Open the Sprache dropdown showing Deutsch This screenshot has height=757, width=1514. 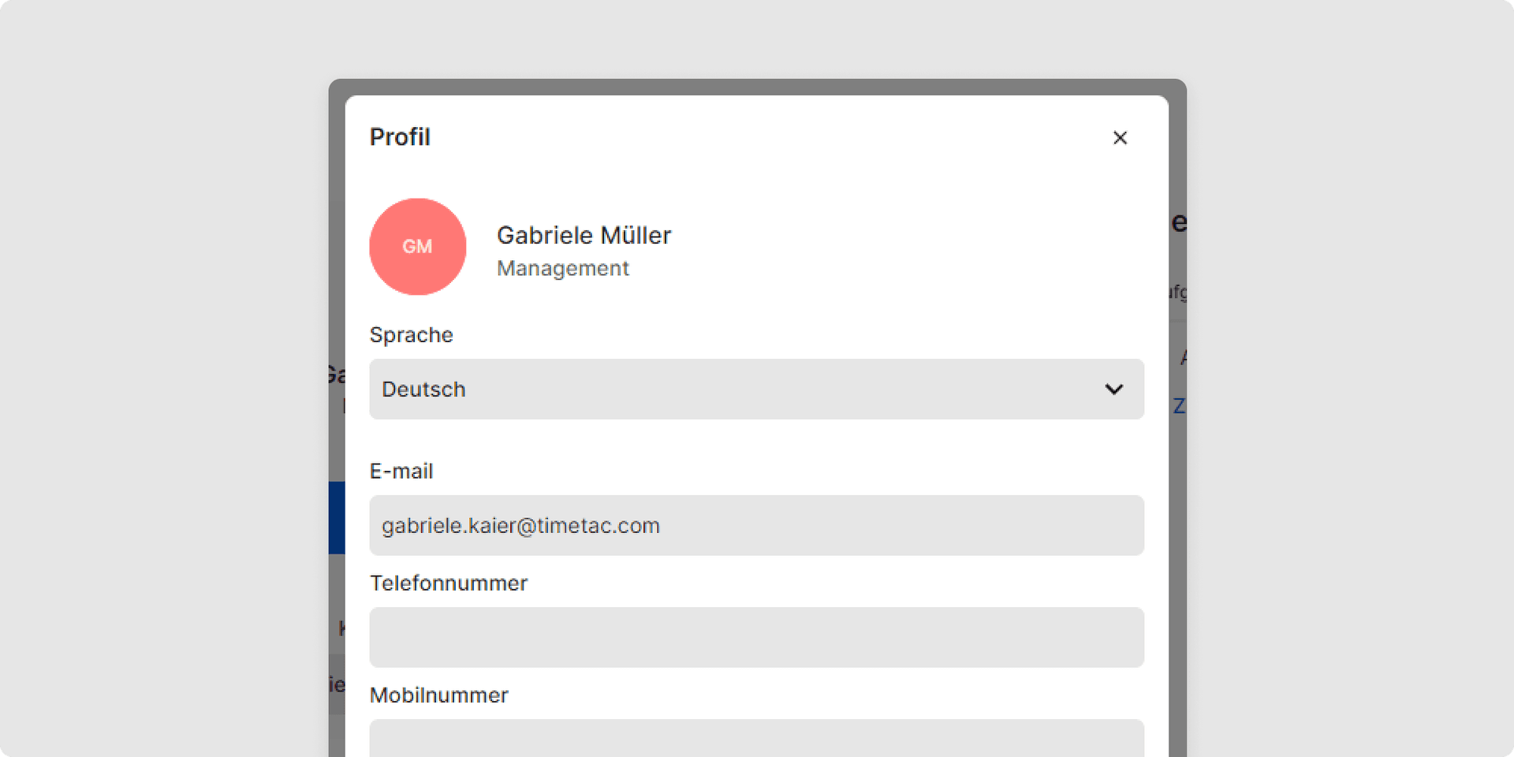click(756, 389)
